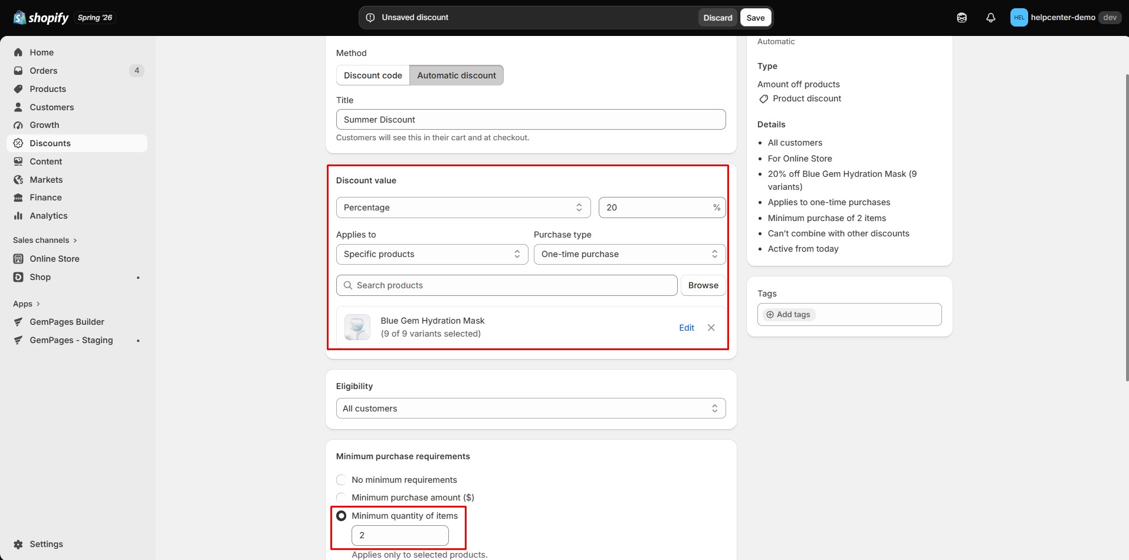Click the Product discount tag icon
Viewport: 1129px width, 560px height.
tap(764, 99)
